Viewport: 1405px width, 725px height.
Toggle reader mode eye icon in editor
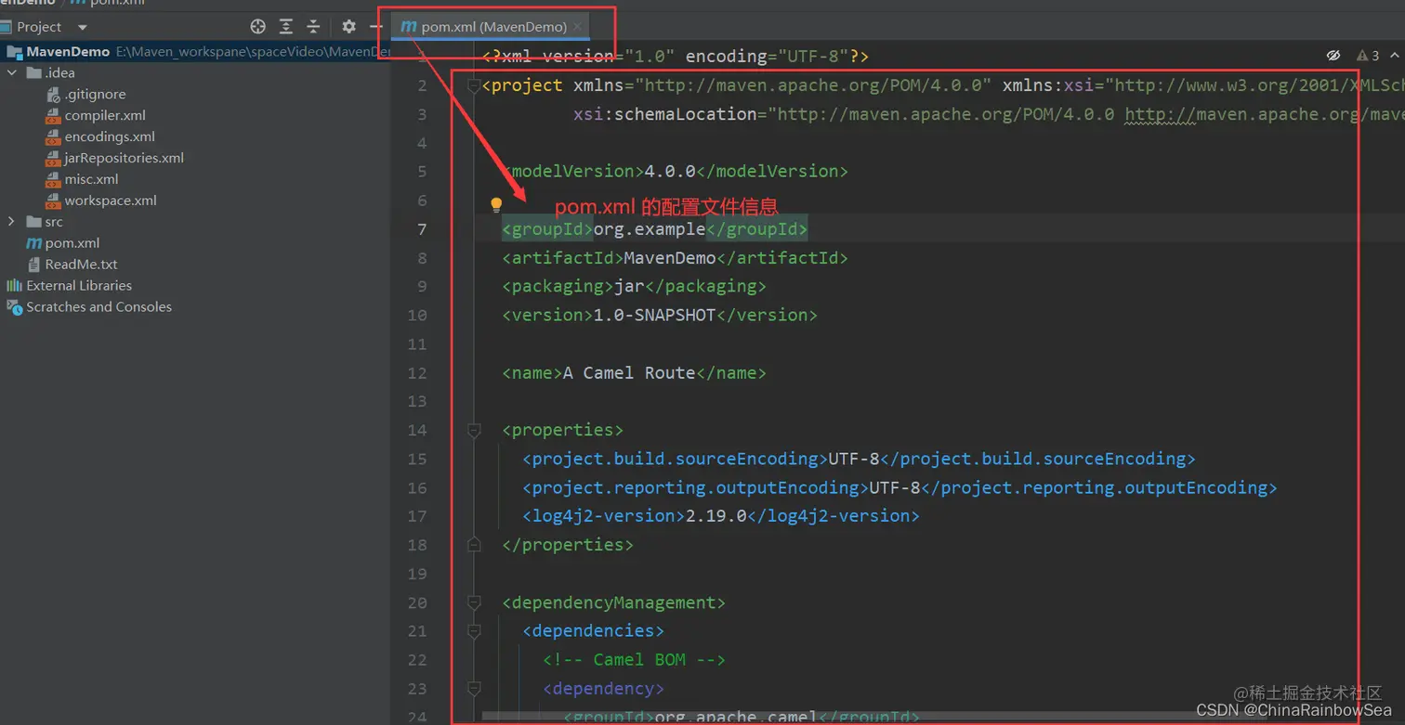1333,56
